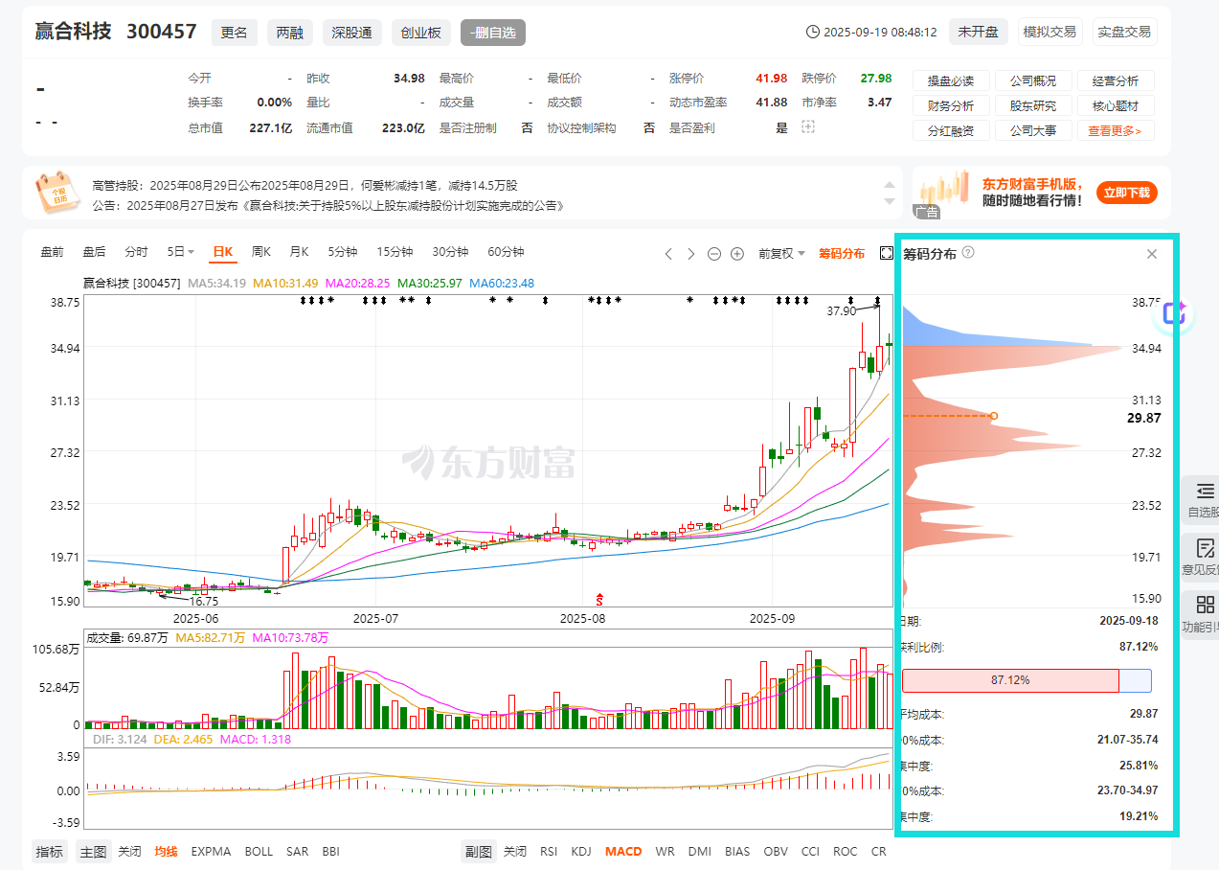Image resolution: width=1219 pixels, height=870 pixels.
Task: Turn off sub chart via 关闭 next to 副图
Action: 515,851
